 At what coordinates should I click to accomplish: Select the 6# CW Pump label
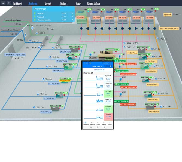pyautogui.click(x=153, y=111)
